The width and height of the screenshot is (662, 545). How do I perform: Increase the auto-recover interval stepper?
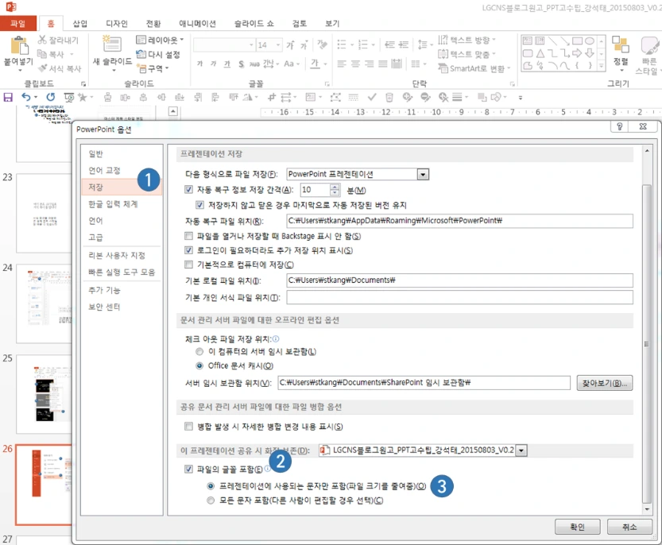click(x=335, y=187)
